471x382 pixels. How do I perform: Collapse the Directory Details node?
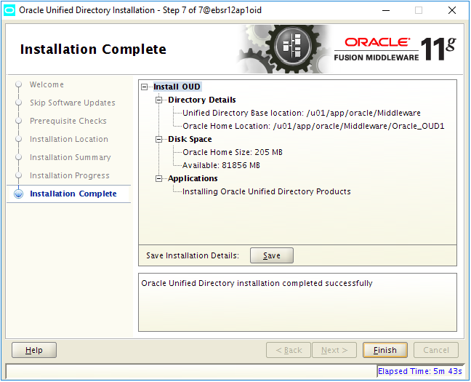click(158, 100)
